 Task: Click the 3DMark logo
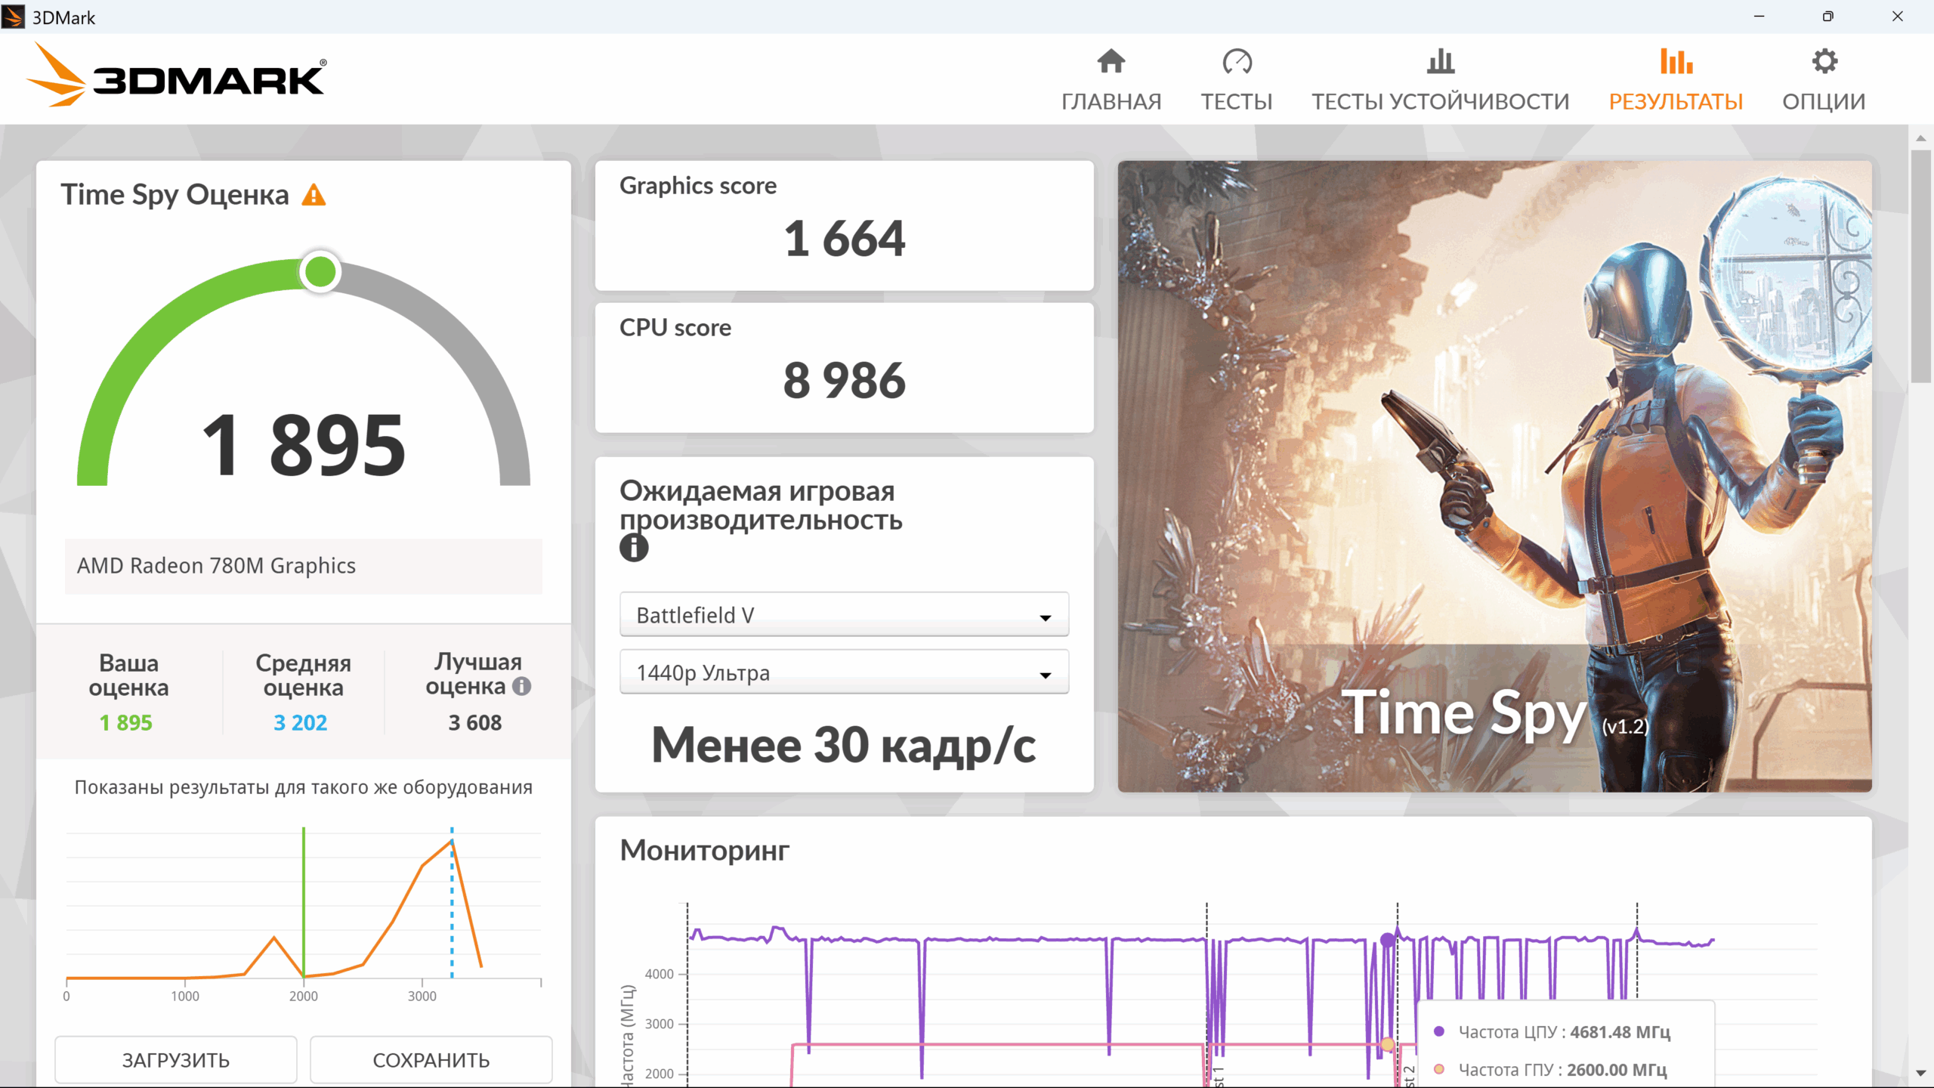coord(176,76)
